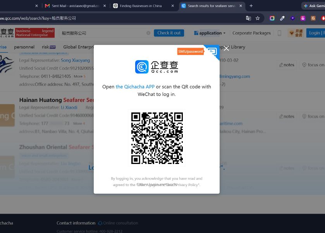Open Hainan Huatong Seafarer company title

click(57, 100)
